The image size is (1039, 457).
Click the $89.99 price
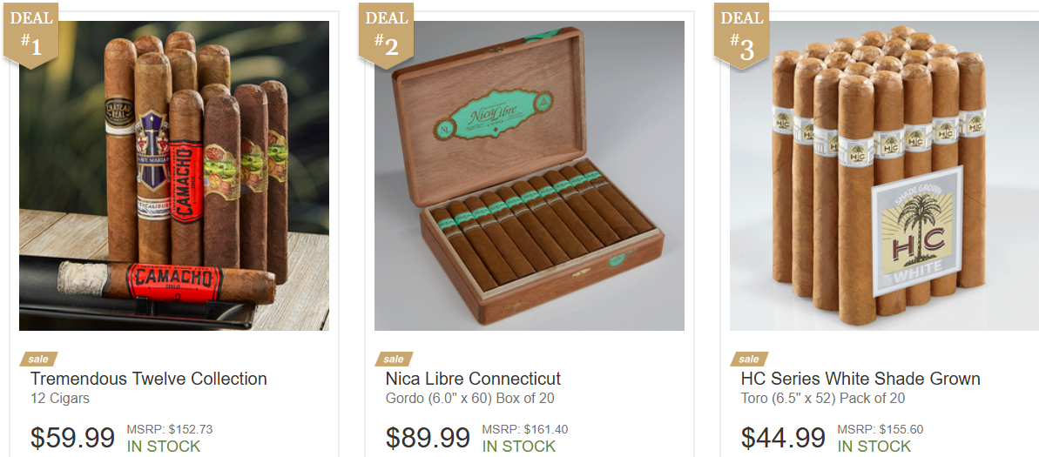click(428, 438)
